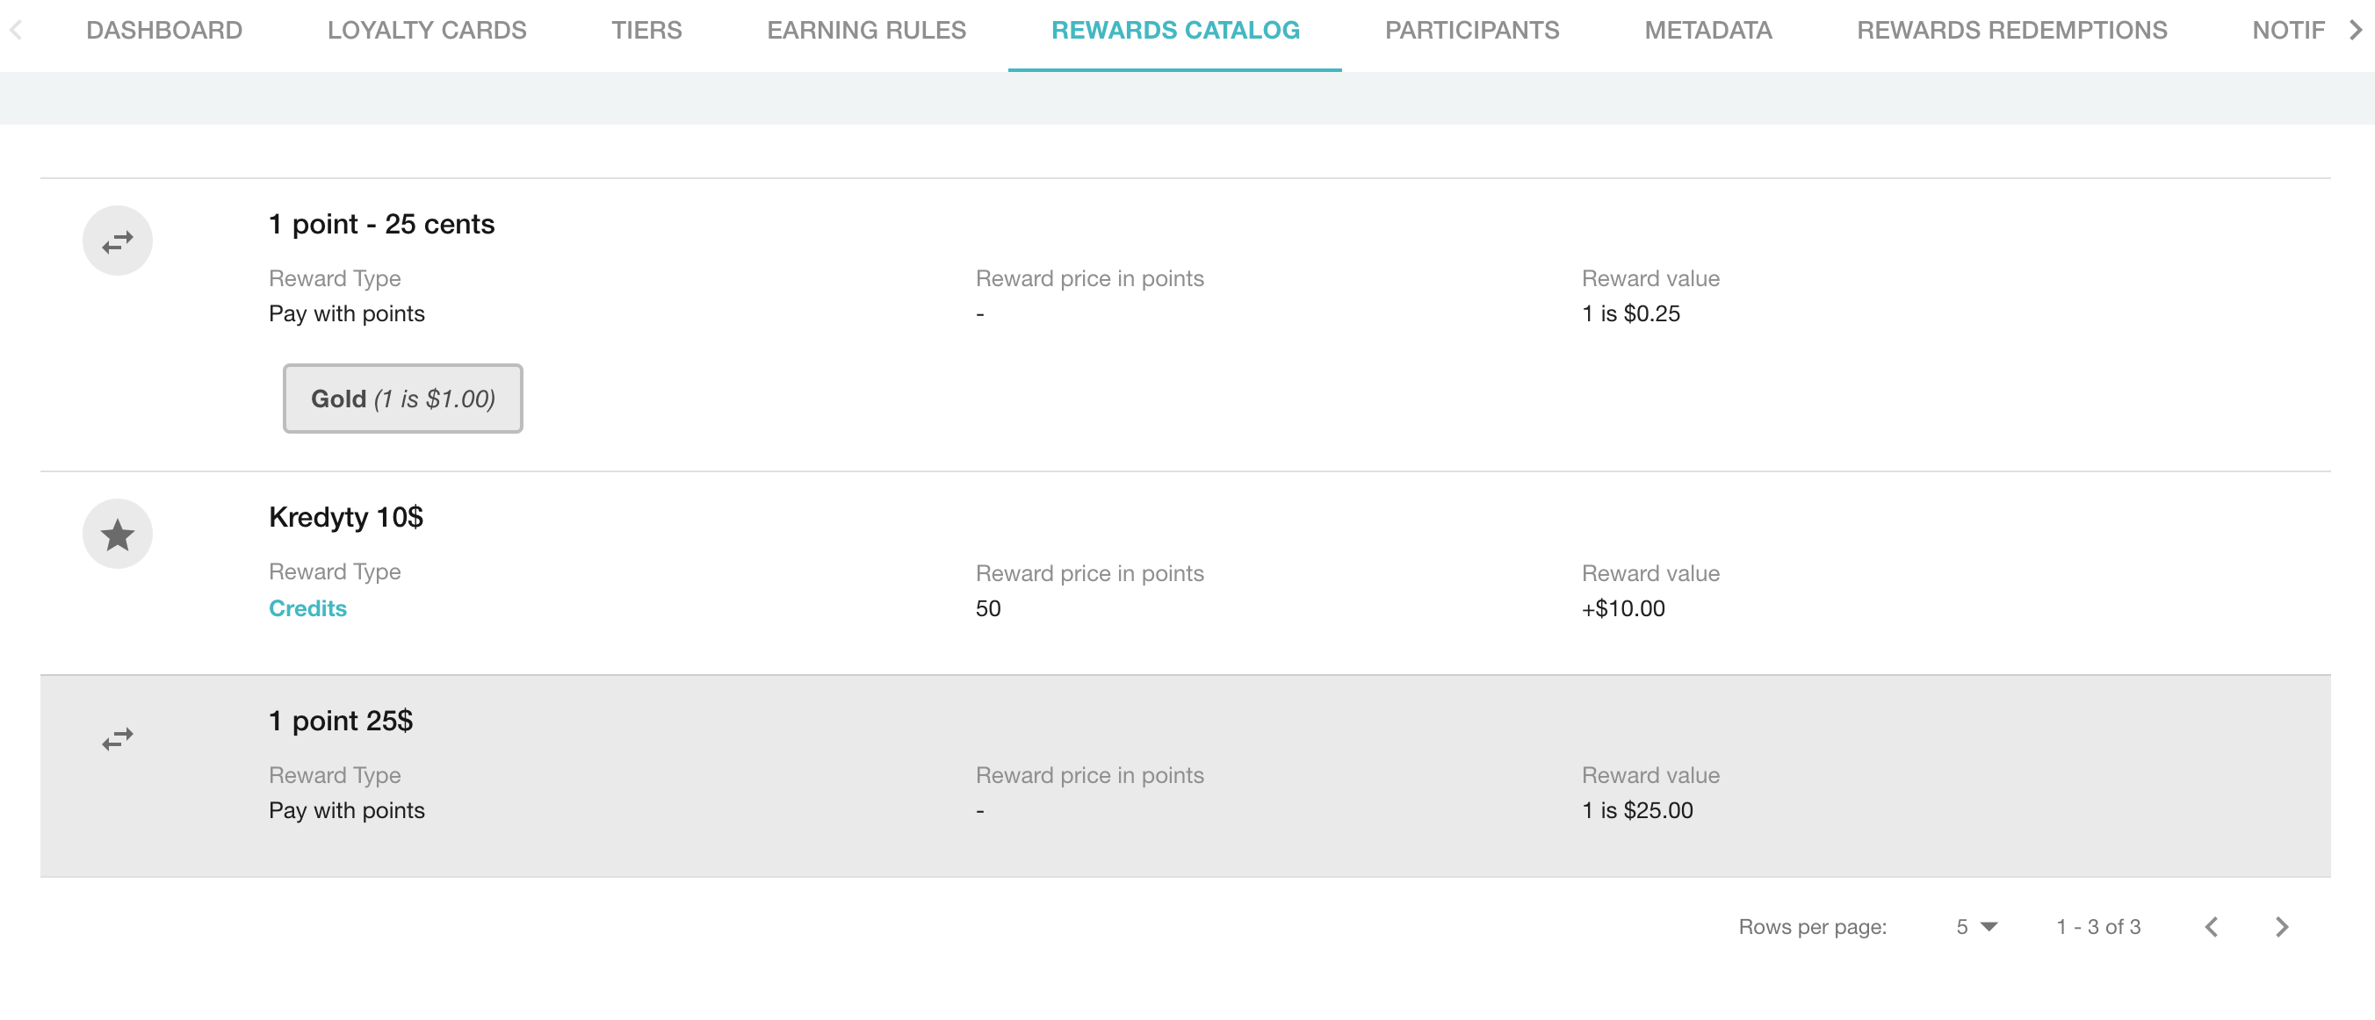Open the Credits reward type link

coord(307,608)
